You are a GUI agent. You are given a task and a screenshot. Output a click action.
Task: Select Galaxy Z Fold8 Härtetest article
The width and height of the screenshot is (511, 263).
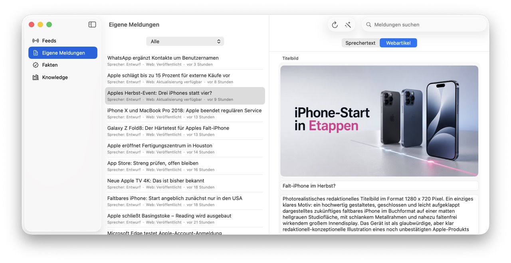[185, 131]
